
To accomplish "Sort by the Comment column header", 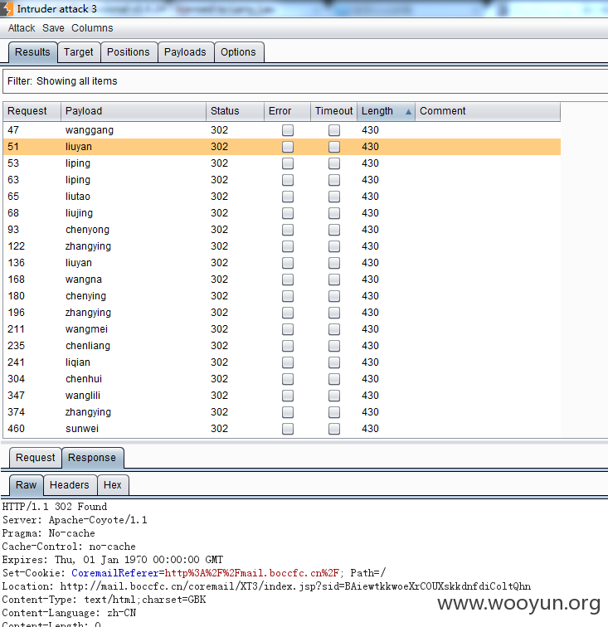I will [488, 111].
